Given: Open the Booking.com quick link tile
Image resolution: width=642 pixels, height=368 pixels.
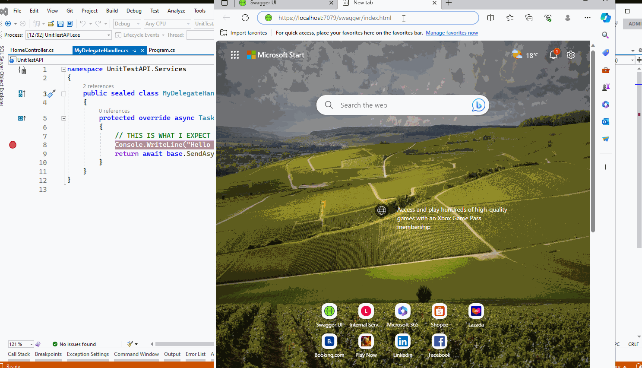Looking at the screenshot, I should [x=329, y=346].
